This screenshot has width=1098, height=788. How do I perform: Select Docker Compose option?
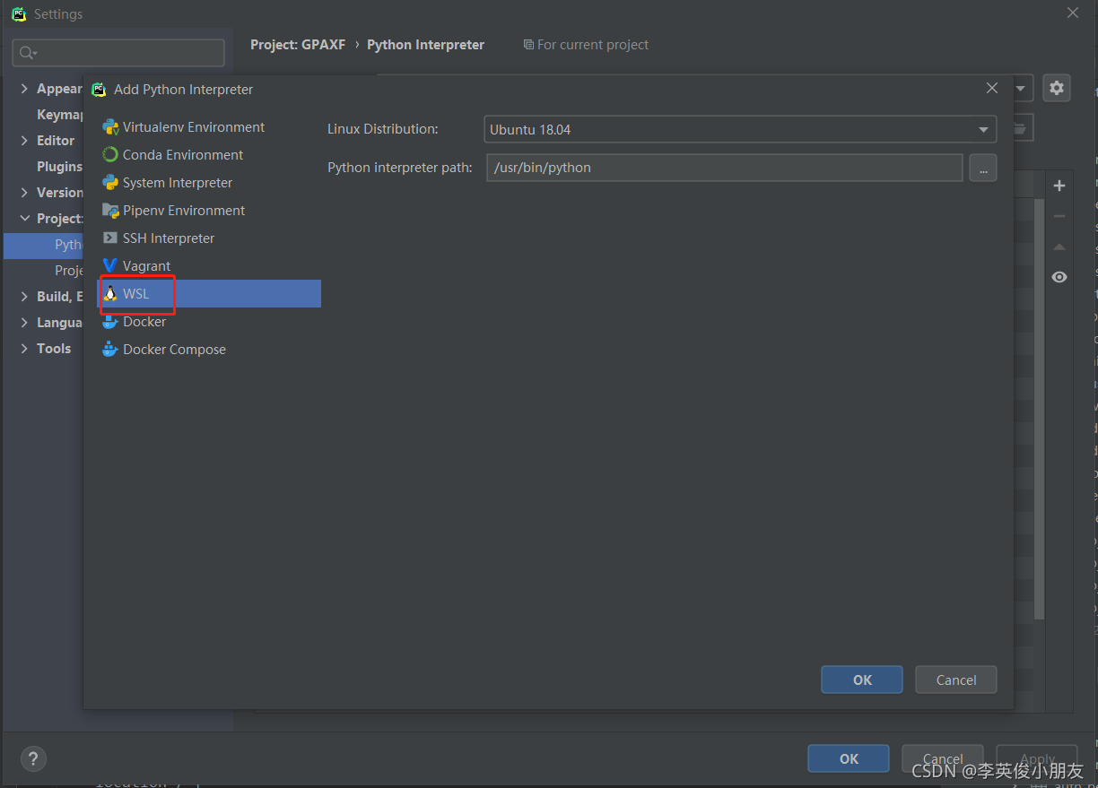point(209,350)
